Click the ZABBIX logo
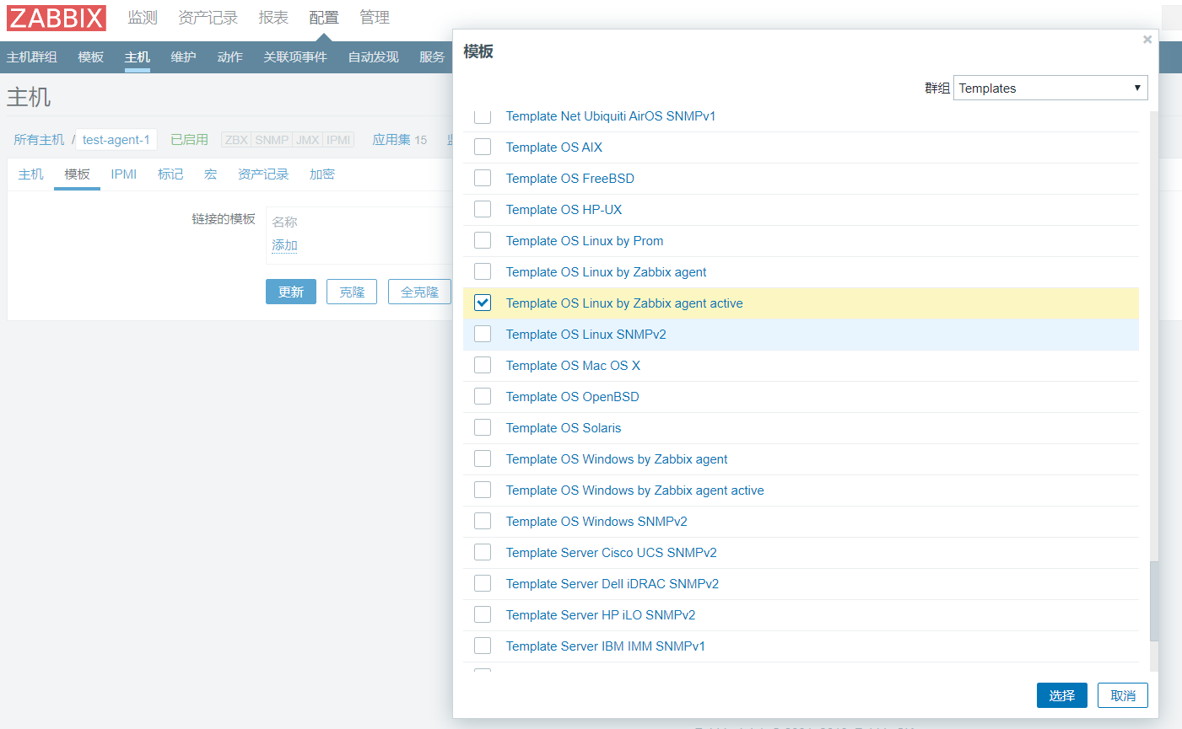 pyautogui.click(x=57, y=18)
